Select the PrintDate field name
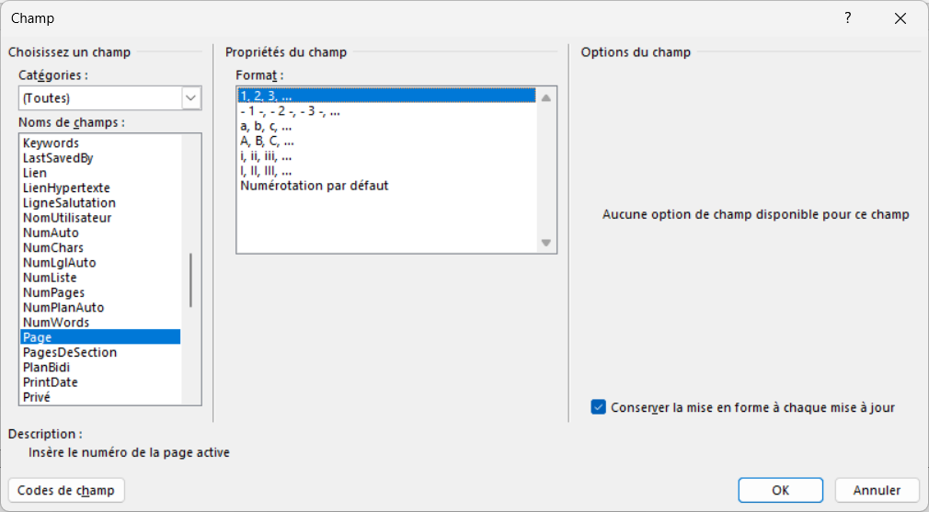Viewport: 929px width, 512px height. (51, 382)
